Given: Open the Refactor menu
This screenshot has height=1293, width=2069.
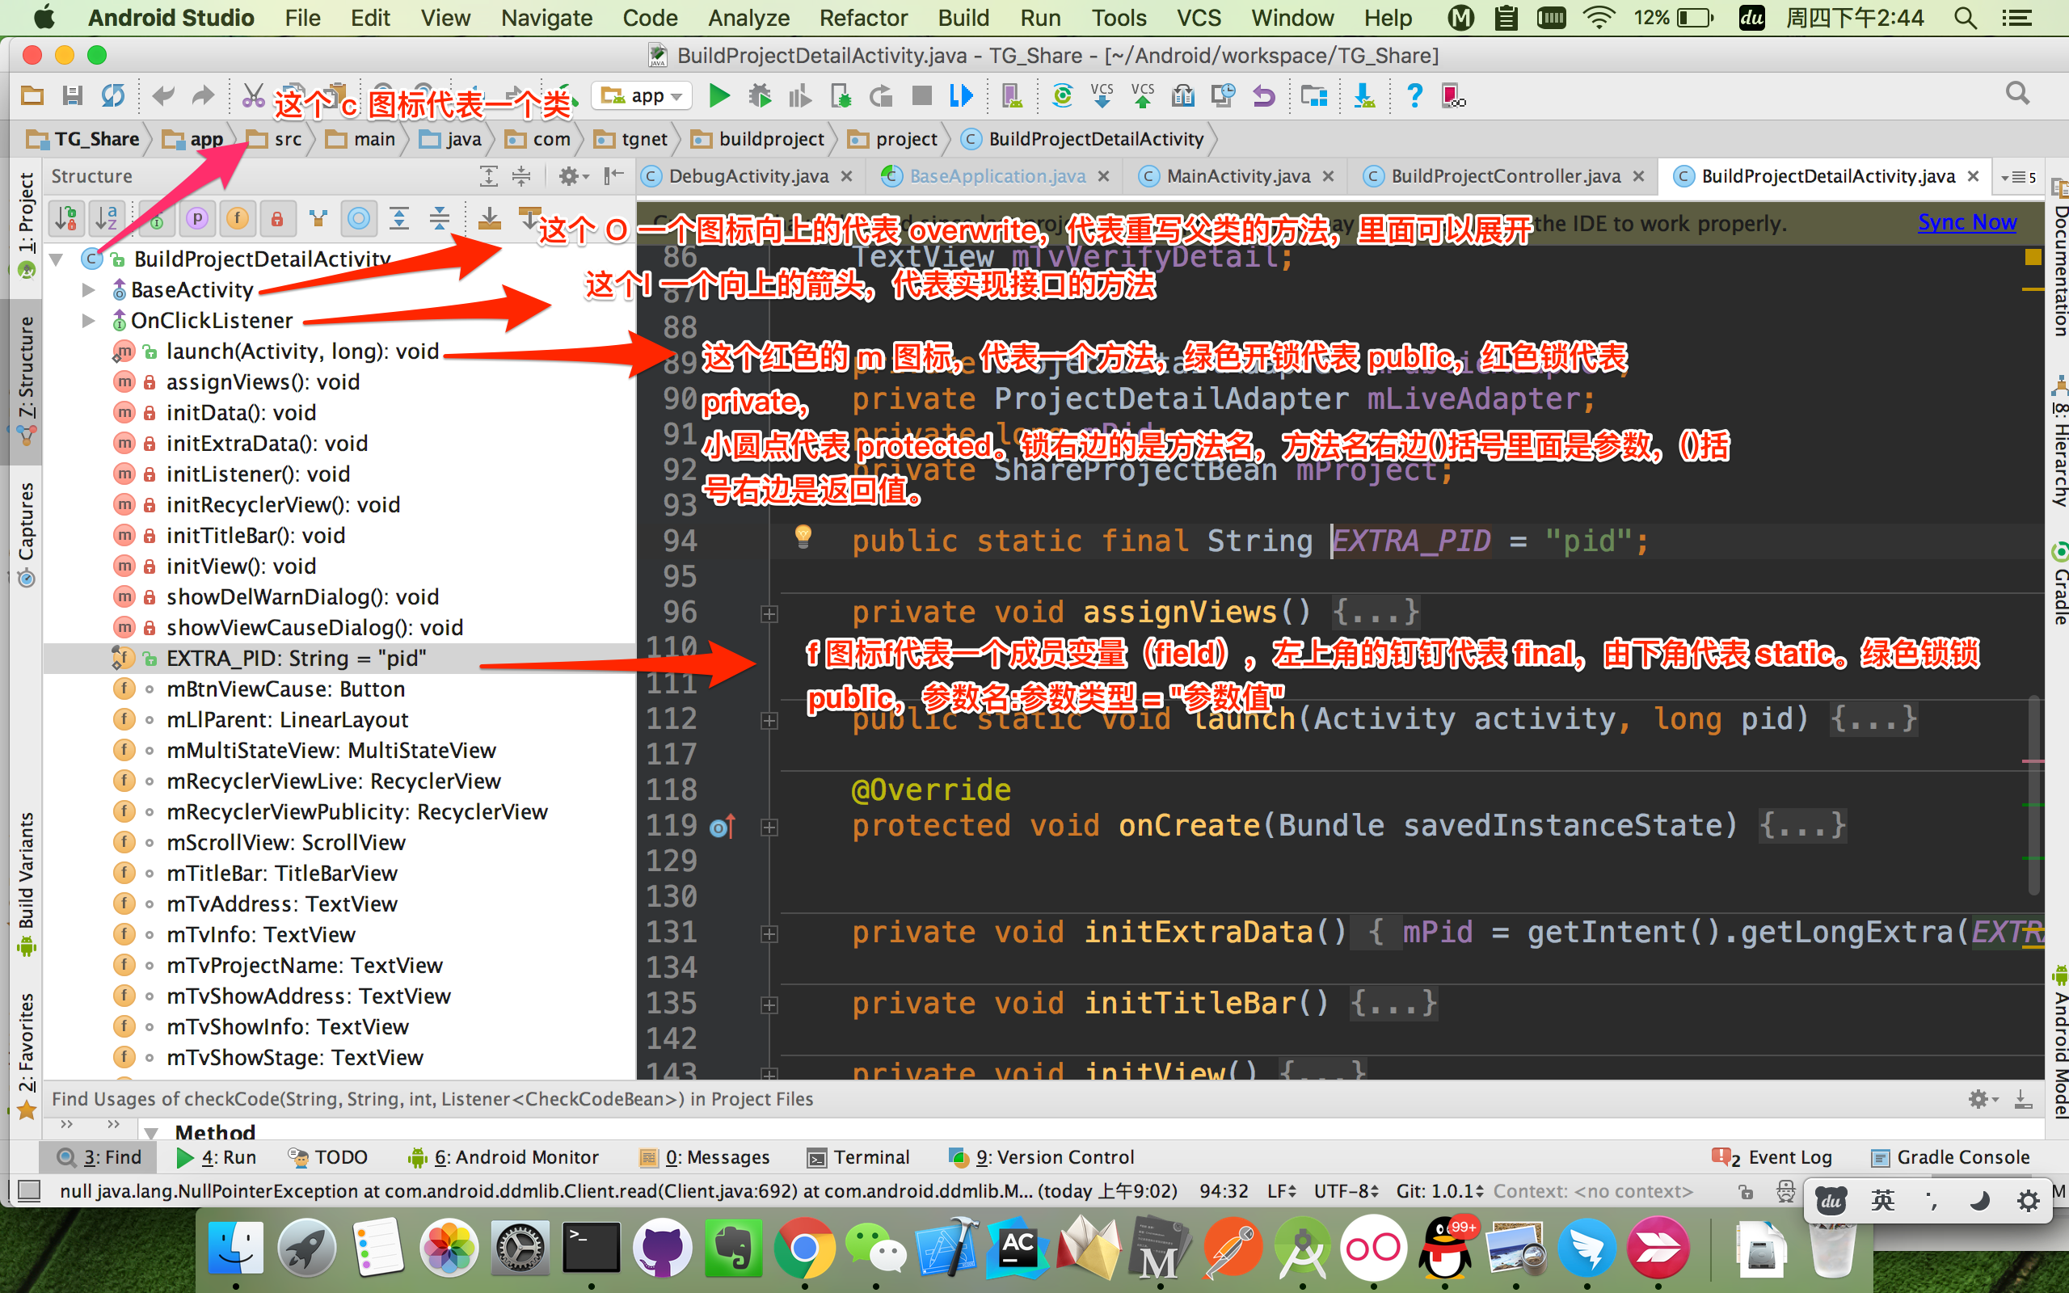Looking at the screenshot, I should click(862, 17).
